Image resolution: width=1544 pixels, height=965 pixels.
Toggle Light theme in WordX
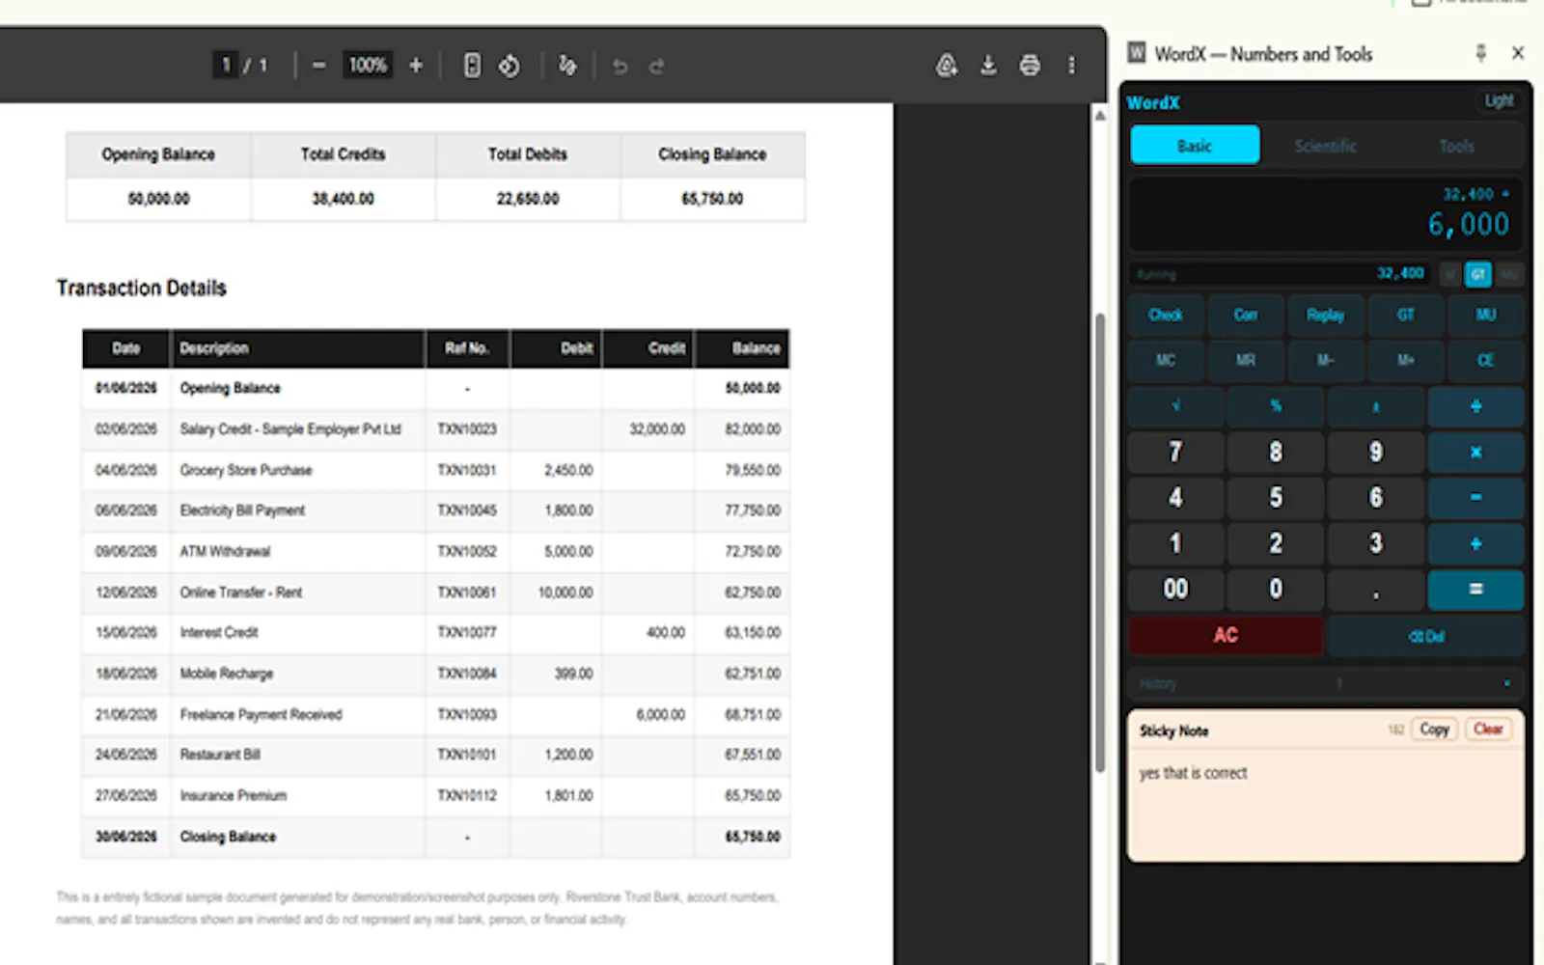pyautogui.click(x=1499, y=101)
